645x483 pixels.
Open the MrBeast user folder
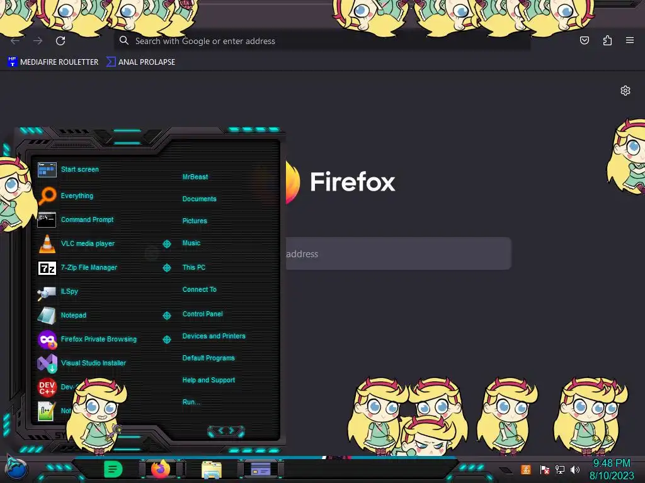coord(195,177)
